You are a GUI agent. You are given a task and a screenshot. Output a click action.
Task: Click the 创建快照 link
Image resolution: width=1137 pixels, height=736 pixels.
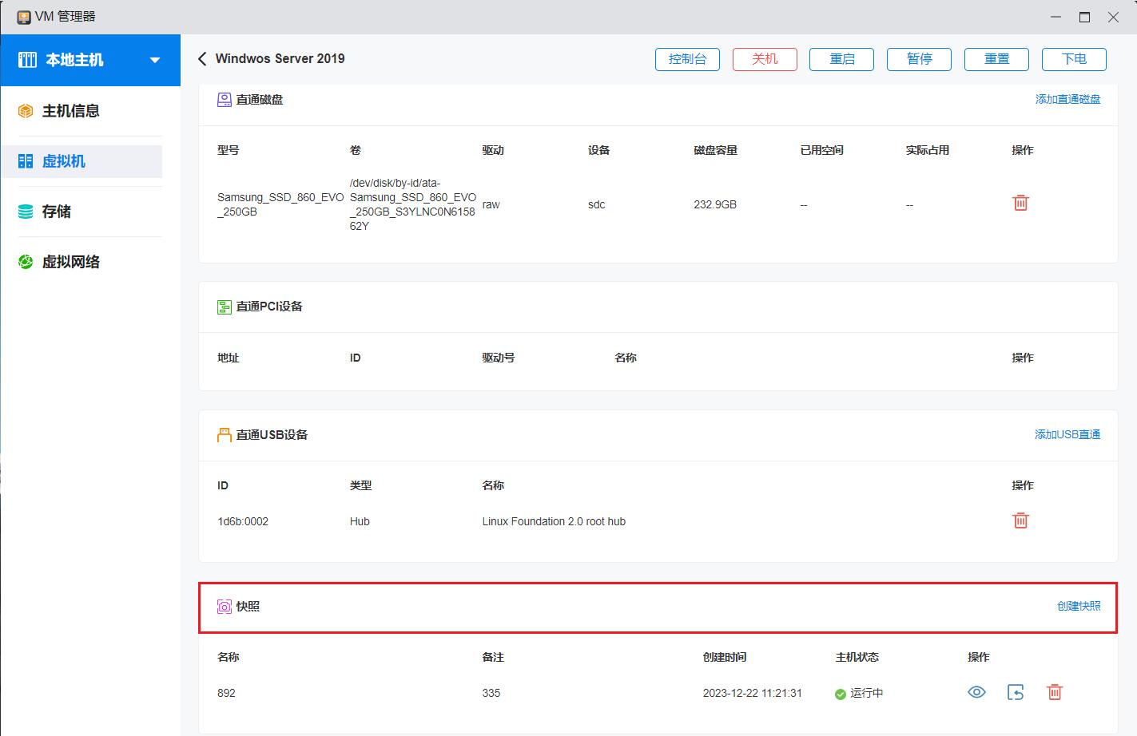(1079, 606)
